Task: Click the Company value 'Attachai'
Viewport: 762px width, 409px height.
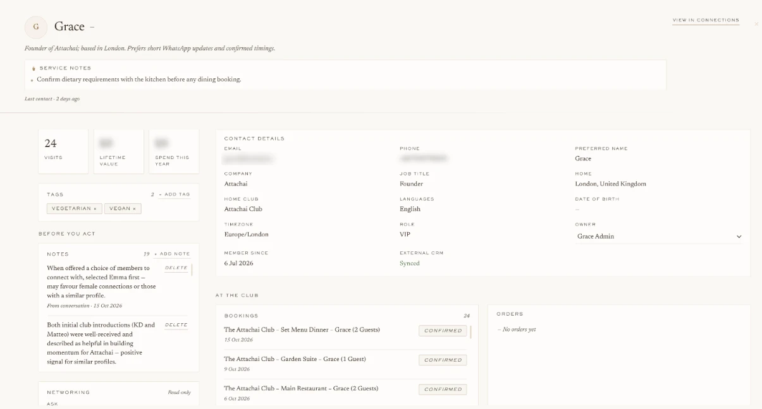Action: (x=236, y=184)
